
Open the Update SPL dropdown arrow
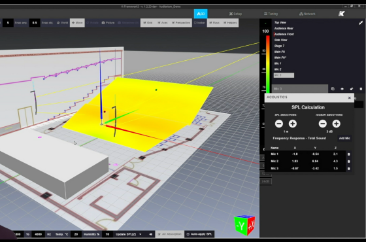(141, 234)
